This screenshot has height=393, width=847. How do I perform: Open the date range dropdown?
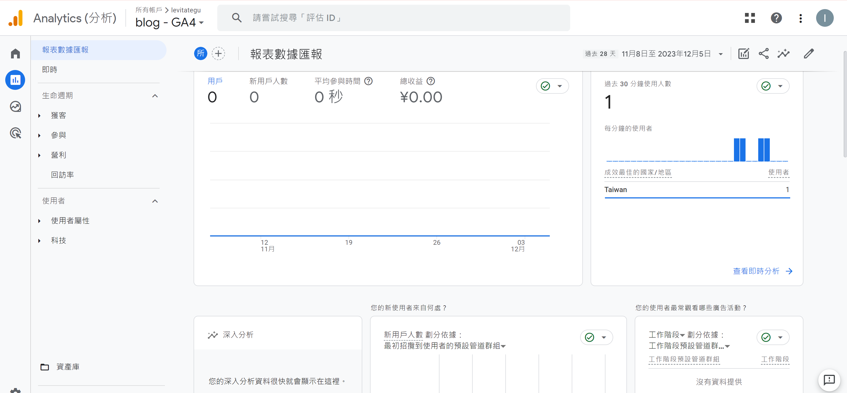coord(721,54)
